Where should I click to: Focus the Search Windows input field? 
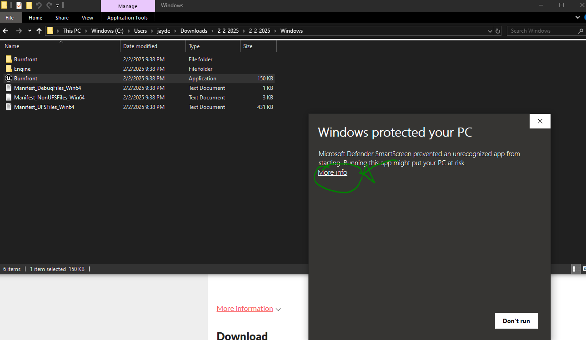tap(542, 31)
